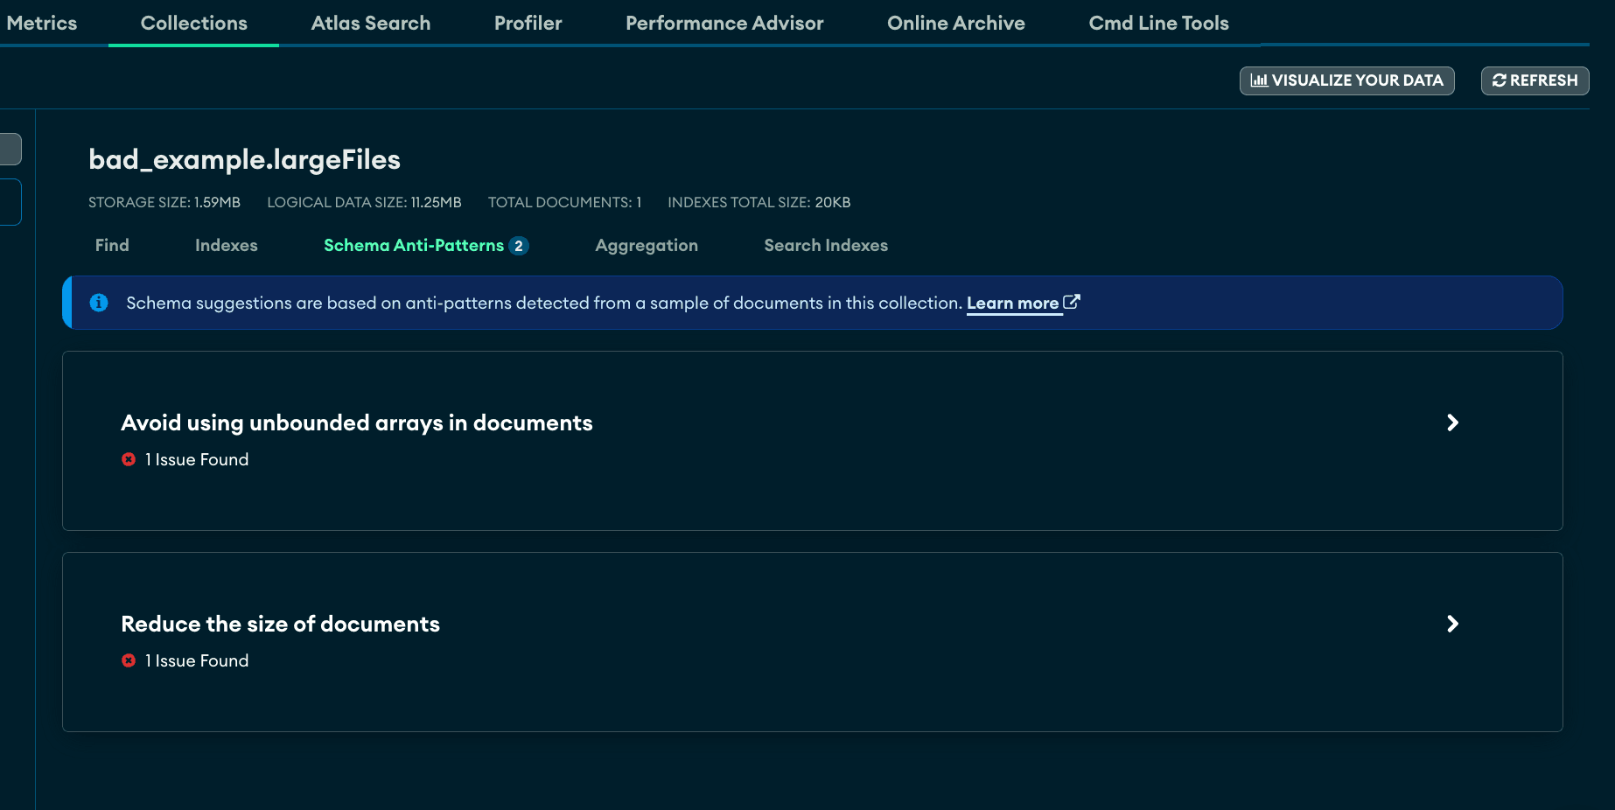Click the Storage Size 1.59MB text
The height and width of the screenshot is (810, 1615).
164,202
